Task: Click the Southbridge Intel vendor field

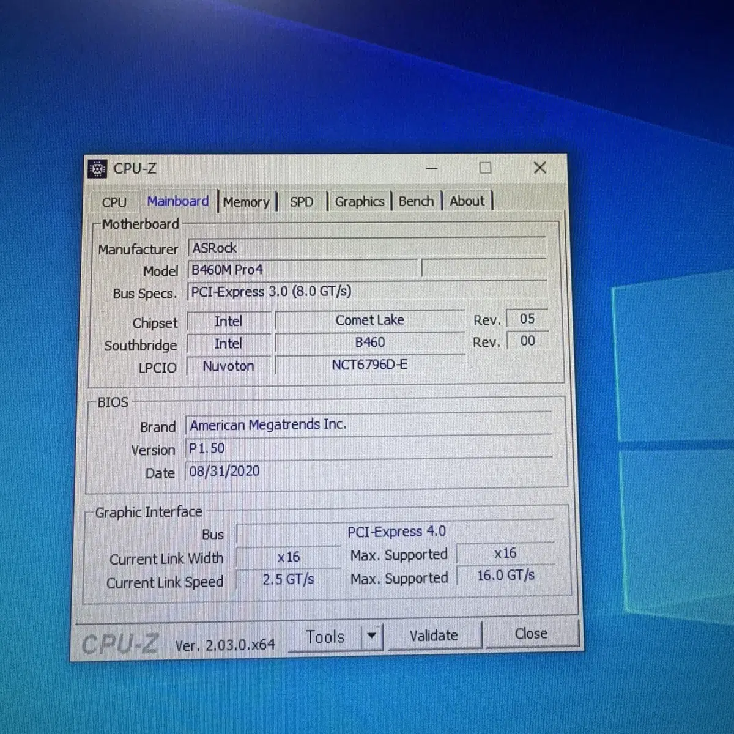Action: tap(228, 344)
